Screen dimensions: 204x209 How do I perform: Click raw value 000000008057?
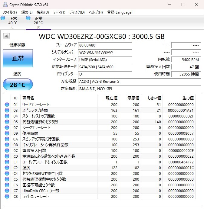click(181, 133)
